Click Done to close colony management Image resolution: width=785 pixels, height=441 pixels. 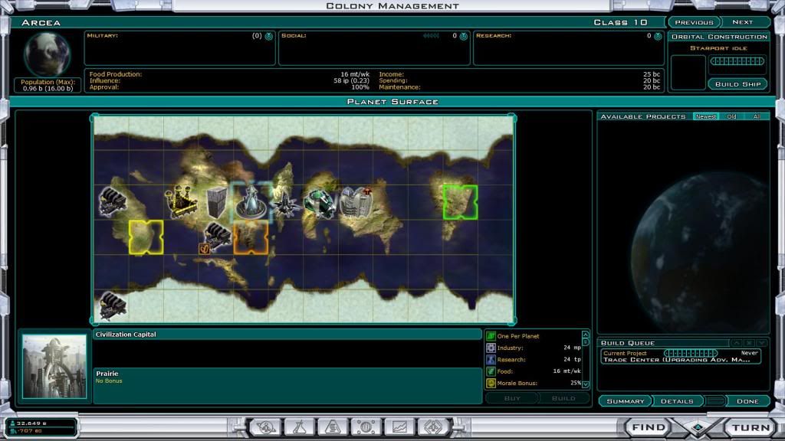point(747,401)
